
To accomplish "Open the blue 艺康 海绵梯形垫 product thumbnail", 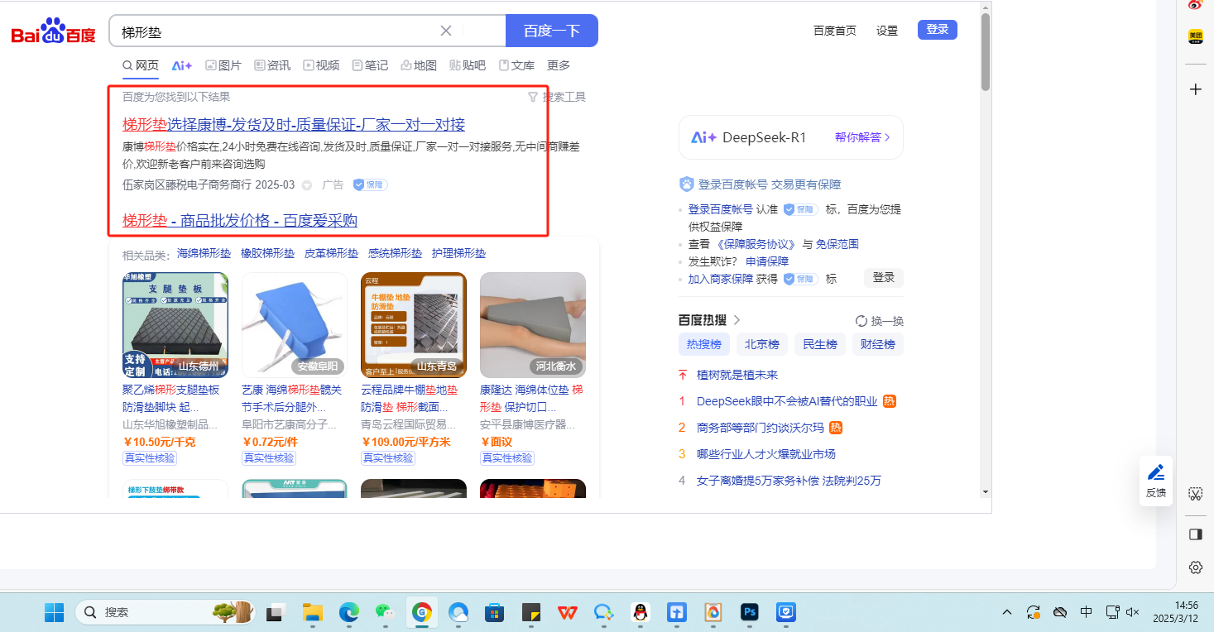I will click(295, 325).
